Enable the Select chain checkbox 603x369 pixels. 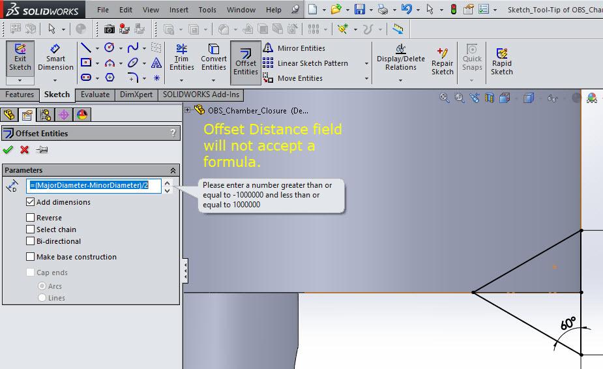coord(31,229)
